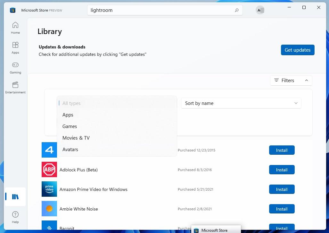
Task: Choose Avatars from the type list
Action: click(x=117, y=150)
